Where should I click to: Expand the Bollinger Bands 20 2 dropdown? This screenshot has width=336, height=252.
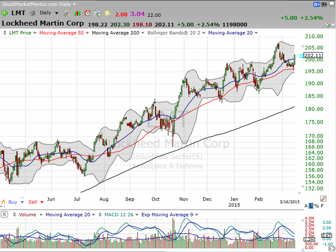pos(176,33)
